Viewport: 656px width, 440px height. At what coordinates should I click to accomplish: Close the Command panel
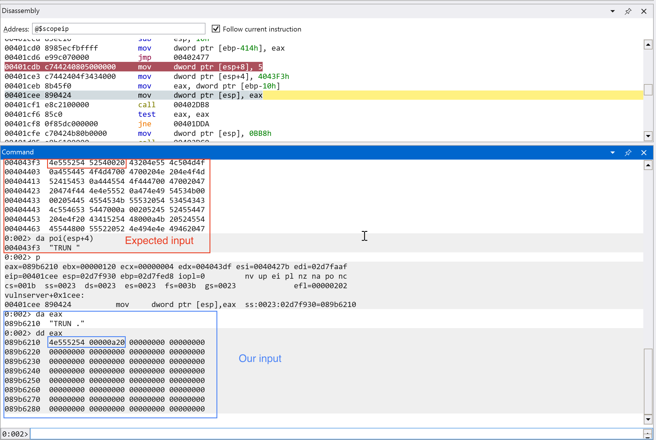coord(644,153)
